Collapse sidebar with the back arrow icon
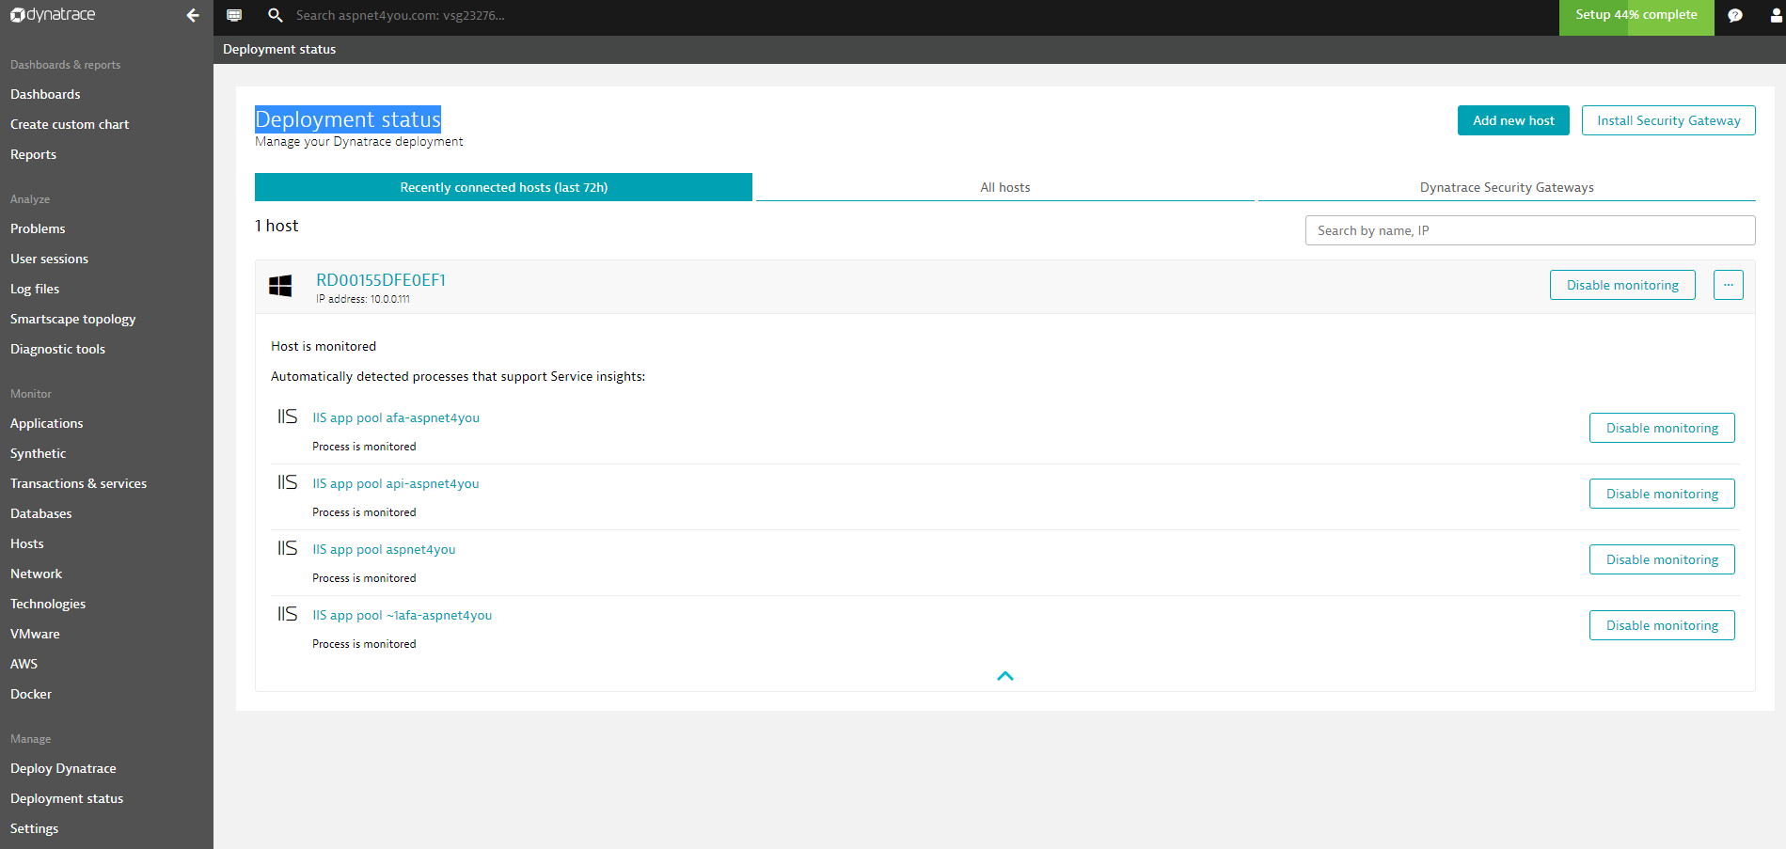The image size is (1786, 849). coord(193,15)
